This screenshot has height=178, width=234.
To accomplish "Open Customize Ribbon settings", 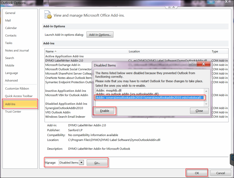I will [x=17, y=88].
